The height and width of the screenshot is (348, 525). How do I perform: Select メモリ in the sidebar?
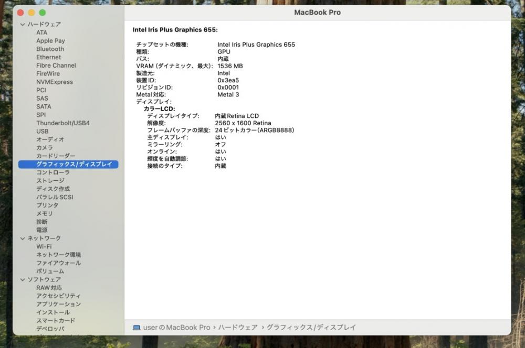45,214
